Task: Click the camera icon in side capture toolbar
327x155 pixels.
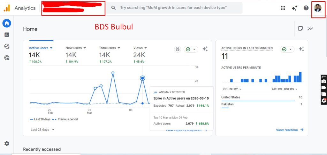Action: (x=324, y=81)
